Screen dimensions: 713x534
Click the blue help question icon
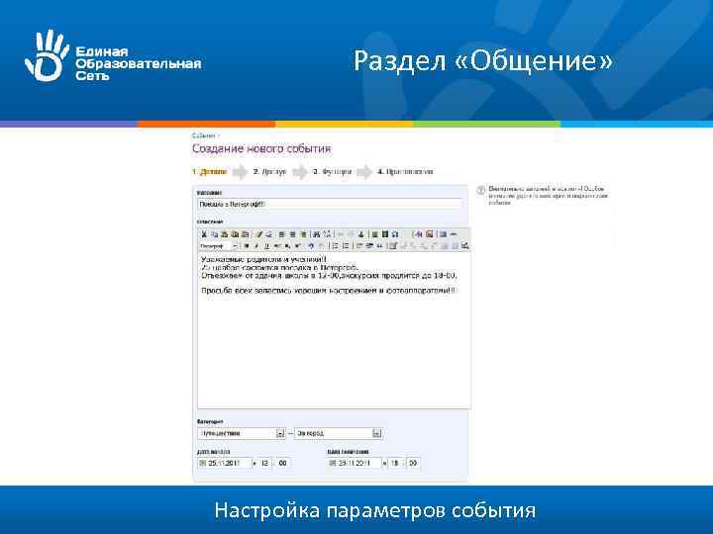[312, 245]
